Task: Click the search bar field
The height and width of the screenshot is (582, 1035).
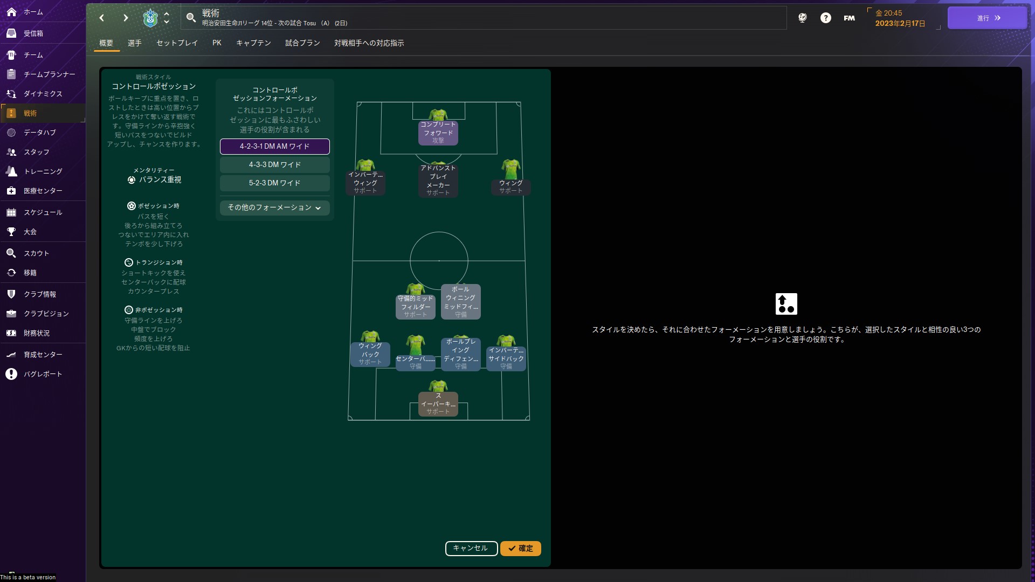Action: coord(485,18)
